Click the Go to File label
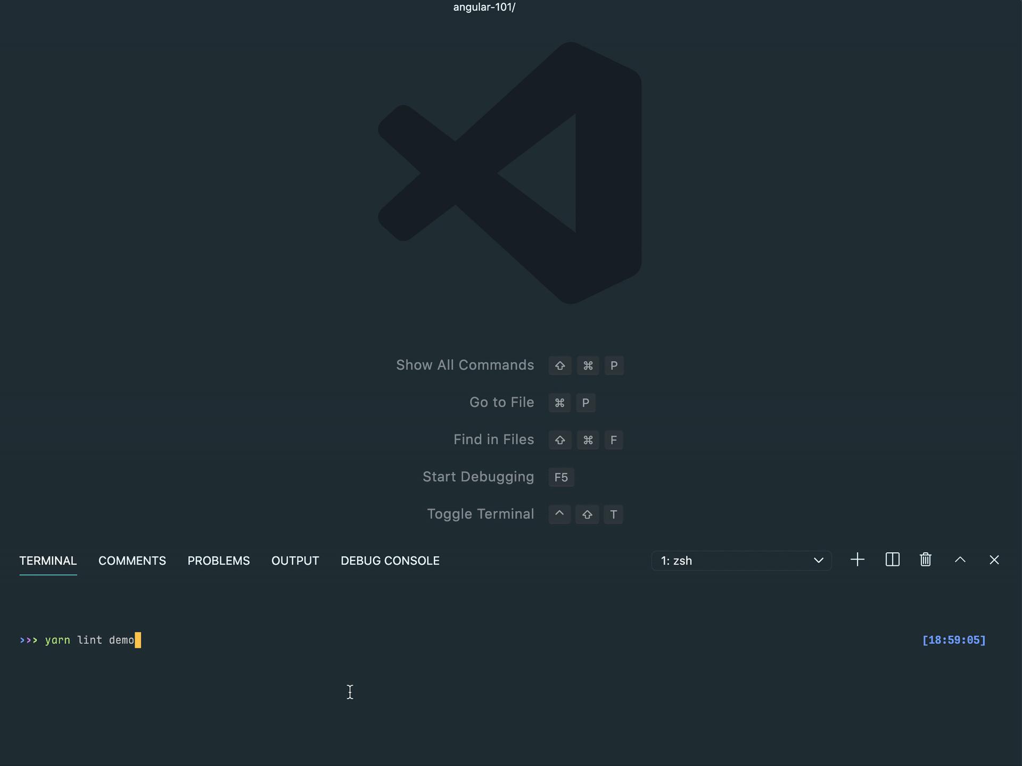This screenshot has height=766, width=1022. coord(501,402)
